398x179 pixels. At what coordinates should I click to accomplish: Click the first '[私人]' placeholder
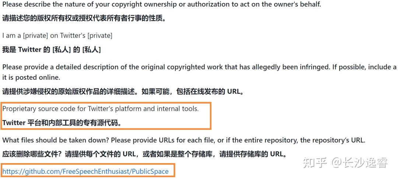point(62,50)
